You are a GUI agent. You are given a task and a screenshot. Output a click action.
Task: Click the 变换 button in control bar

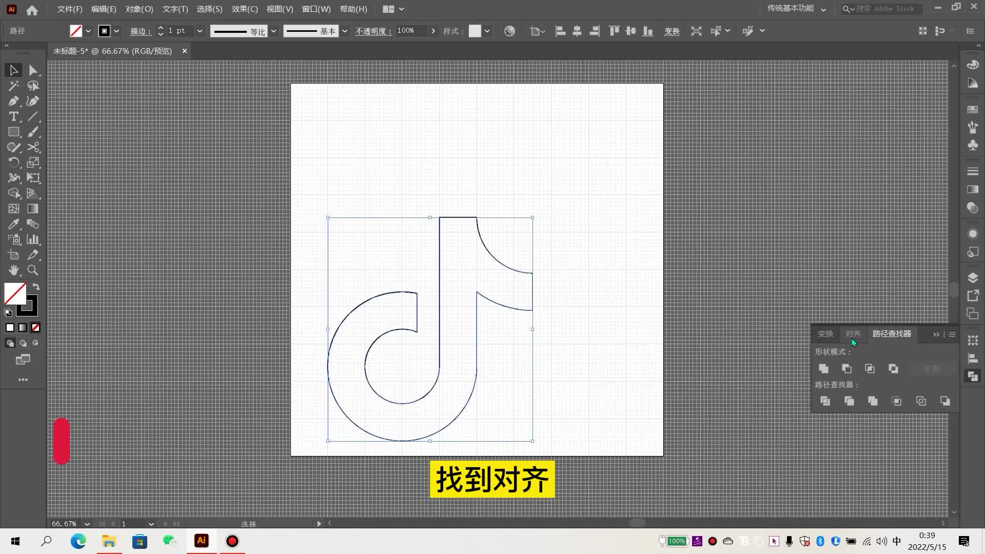[672, 31]
